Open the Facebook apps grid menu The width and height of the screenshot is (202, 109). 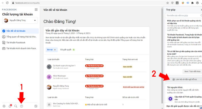36,10
